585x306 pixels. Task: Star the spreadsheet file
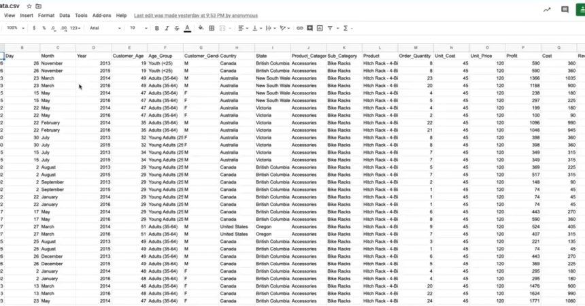tap(29, 5)
